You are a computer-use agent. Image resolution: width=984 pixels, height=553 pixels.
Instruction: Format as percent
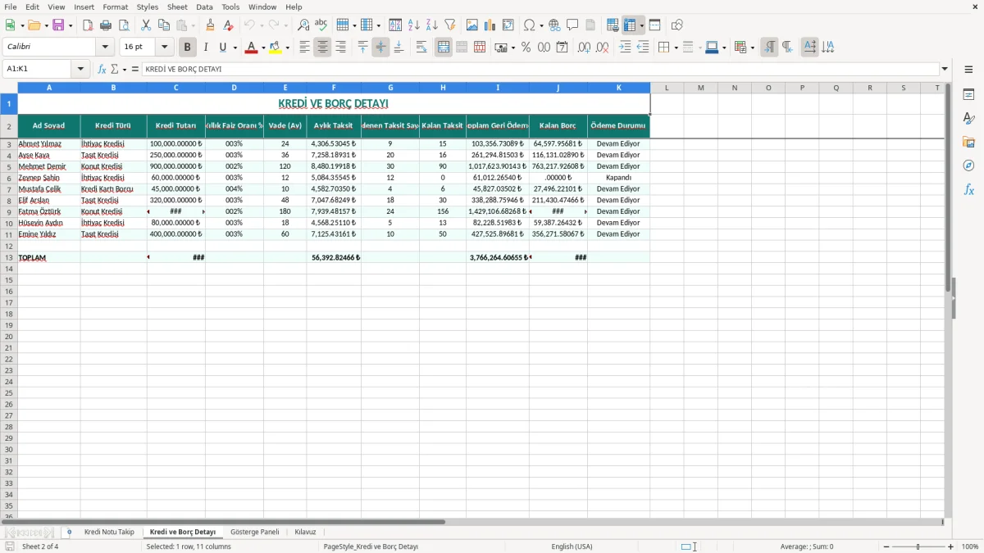tap(526, 48)
